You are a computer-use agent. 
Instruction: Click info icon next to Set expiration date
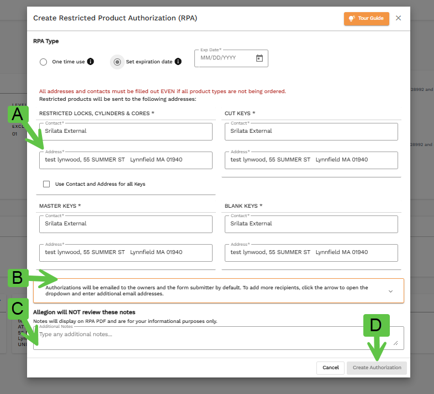178,62
